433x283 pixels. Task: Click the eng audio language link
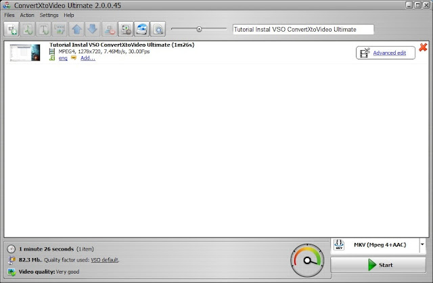[63, 58]
